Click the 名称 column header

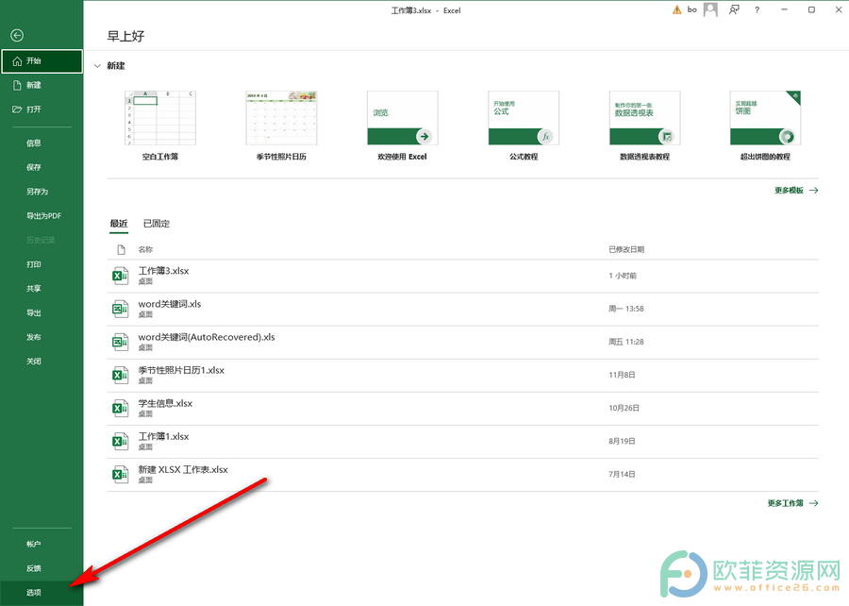(145, 249)
